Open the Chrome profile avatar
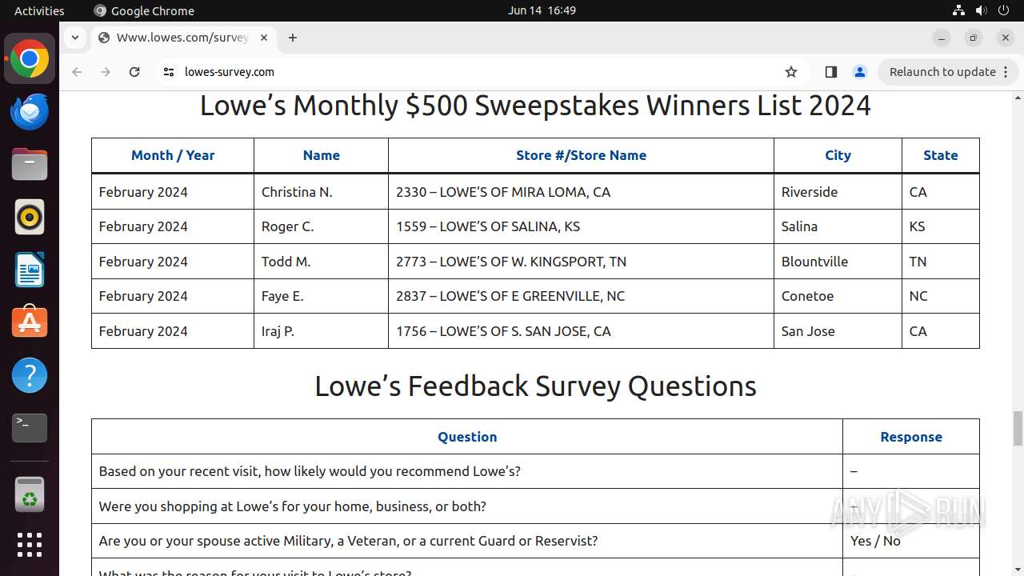Viewport: 1024px width, 576px height. [x=860, y=72]
